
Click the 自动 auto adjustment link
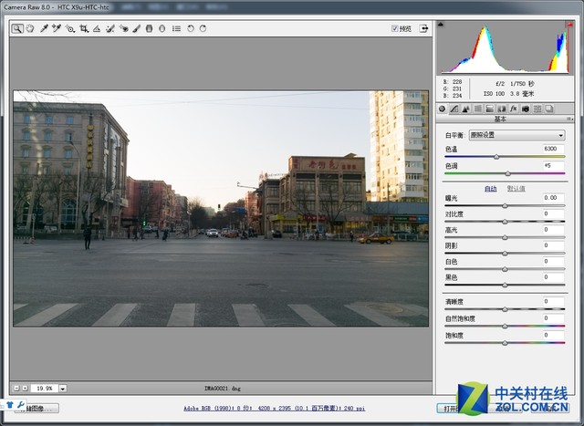(x=490, y=189)
